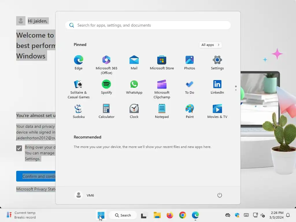
Task: Open Solitaire & Casual Games
Action: (x=79, y=89)
